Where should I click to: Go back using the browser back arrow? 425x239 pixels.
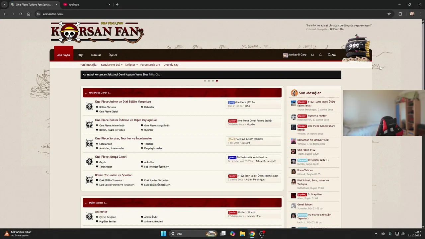click(5, 14)
